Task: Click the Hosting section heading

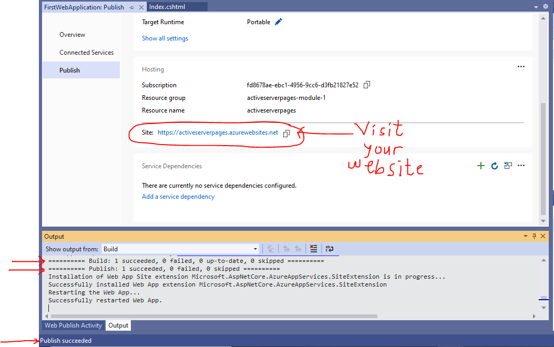Action: pos(152,69)
